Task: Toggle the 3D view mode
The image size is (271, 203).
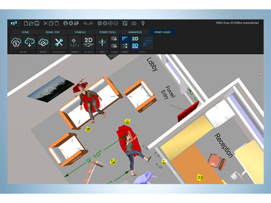Action: [x=135, y=46]
